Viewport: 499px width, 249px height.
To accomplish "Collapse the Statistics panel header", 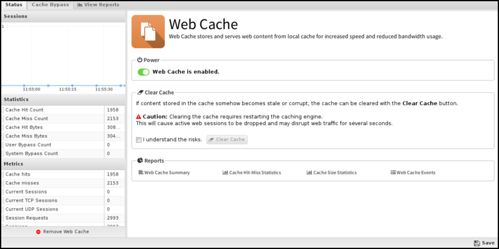I will pyautogui.click(x=62, y=99).
